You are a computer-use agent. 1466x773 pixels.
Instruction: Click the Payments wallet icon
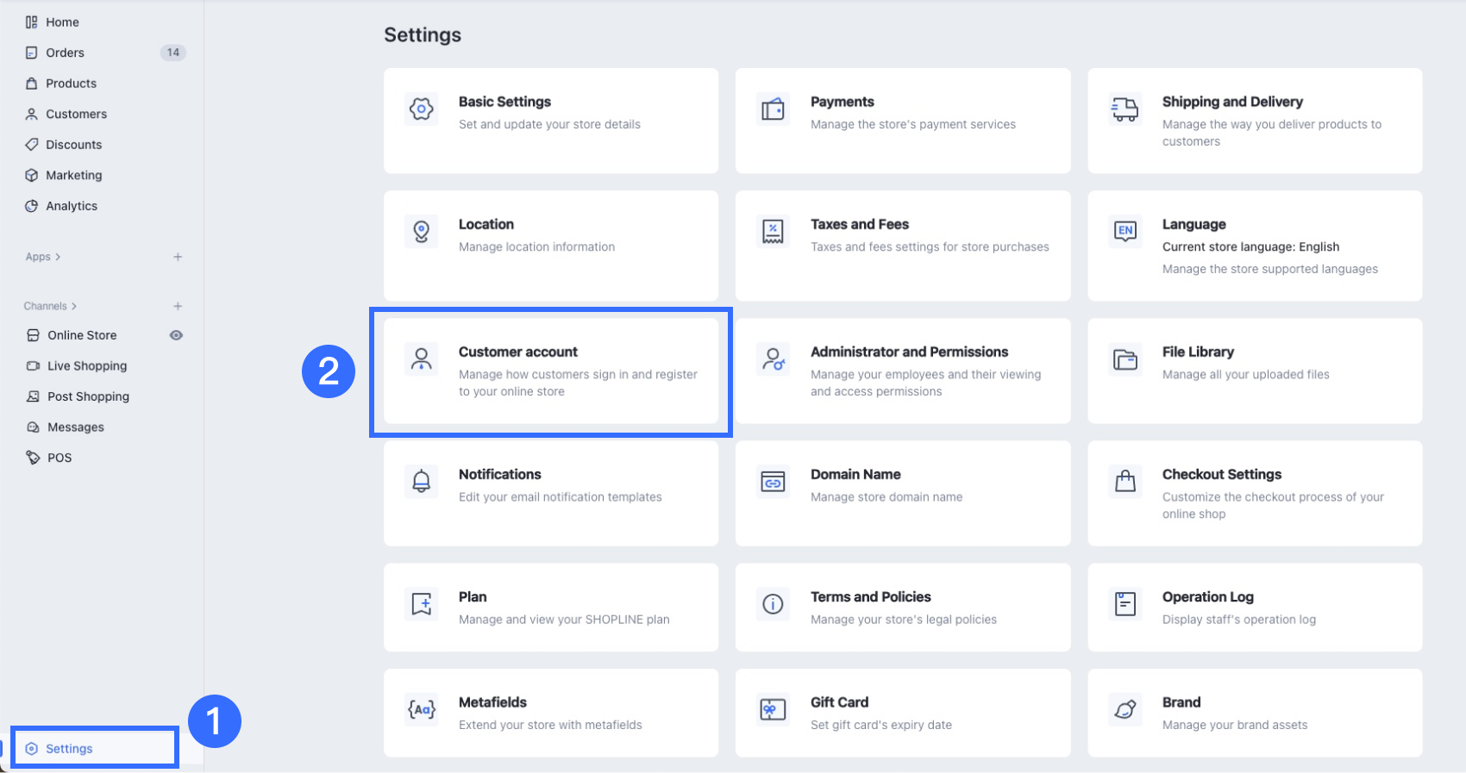(x=773, y=109)
